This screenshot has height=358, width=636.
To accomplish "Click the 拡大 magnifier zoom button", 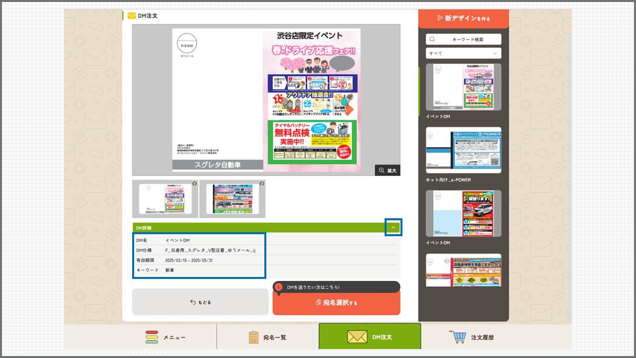I will click(x=388, y=170).
